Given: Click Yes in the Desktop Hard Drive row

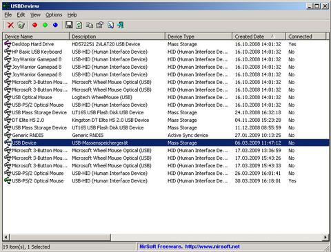Looking at the screenshot, I should [292, 44].
